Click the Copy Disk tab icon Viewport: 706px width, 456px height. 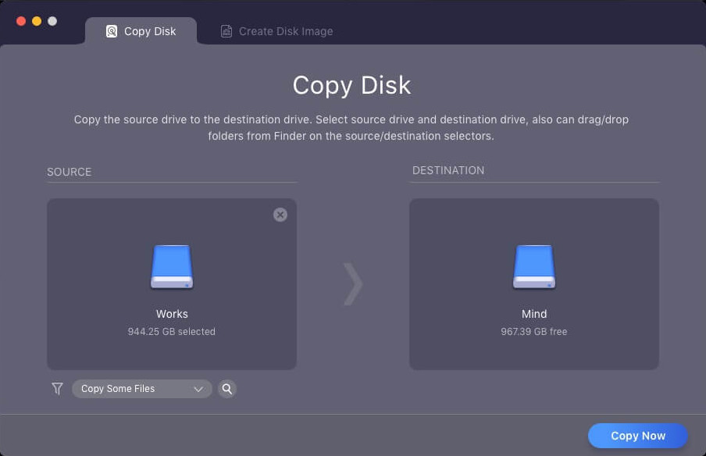point(112,31)
